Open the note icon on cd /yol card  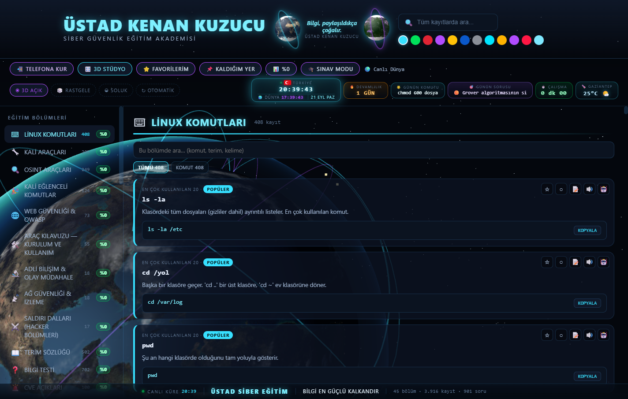(x=575, y=262)
